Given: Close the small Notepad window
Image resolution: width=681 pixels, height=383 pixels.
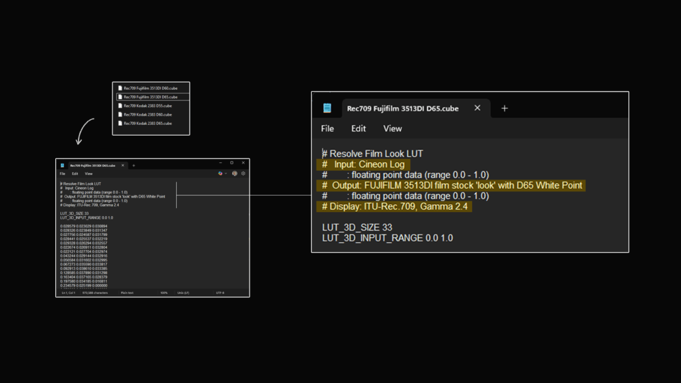Looking at the screenshot, I should point(243,163).
